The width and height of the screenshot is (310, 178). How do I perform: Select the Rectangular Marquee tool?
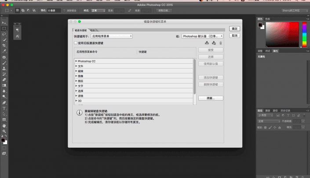[x=4, y=29]
